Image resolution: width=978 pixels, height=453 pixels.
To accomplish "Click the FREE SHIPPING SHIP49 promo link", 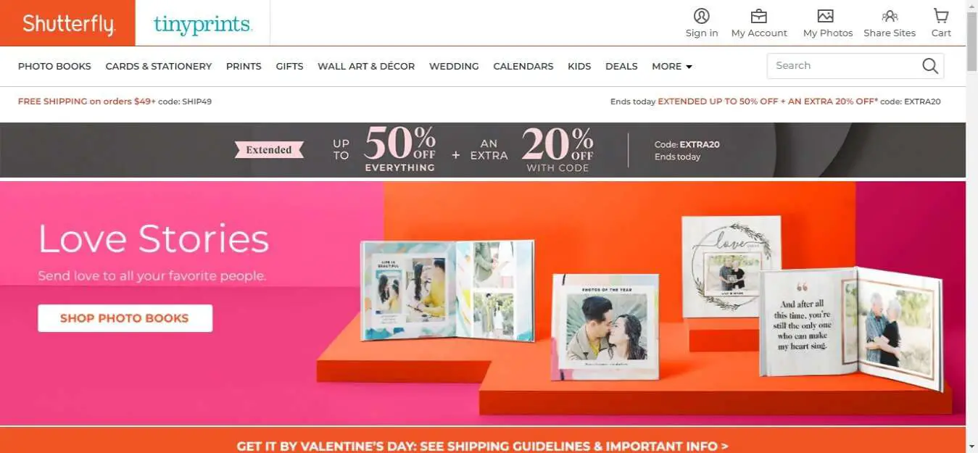I will 115,101.
